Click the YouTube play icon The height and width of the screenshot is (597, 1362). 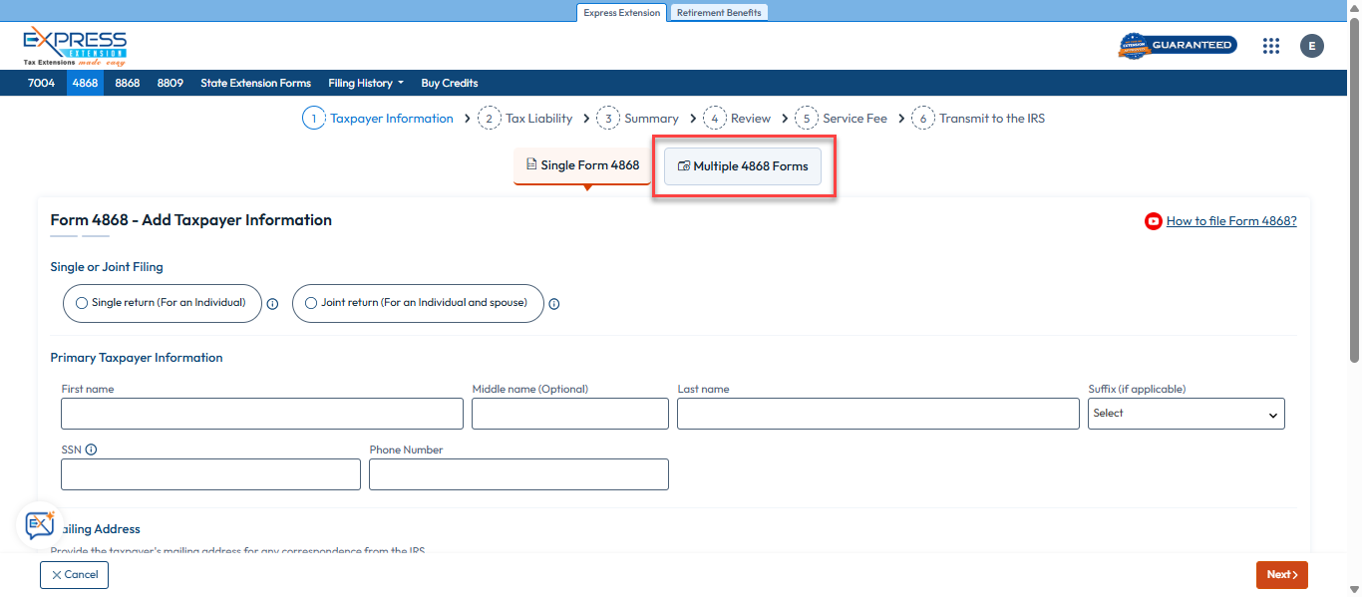point(1154,221)
